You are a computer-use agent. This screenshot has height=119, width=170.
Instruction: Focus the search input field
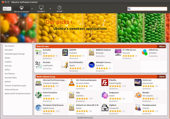click(x=147, y=9)
